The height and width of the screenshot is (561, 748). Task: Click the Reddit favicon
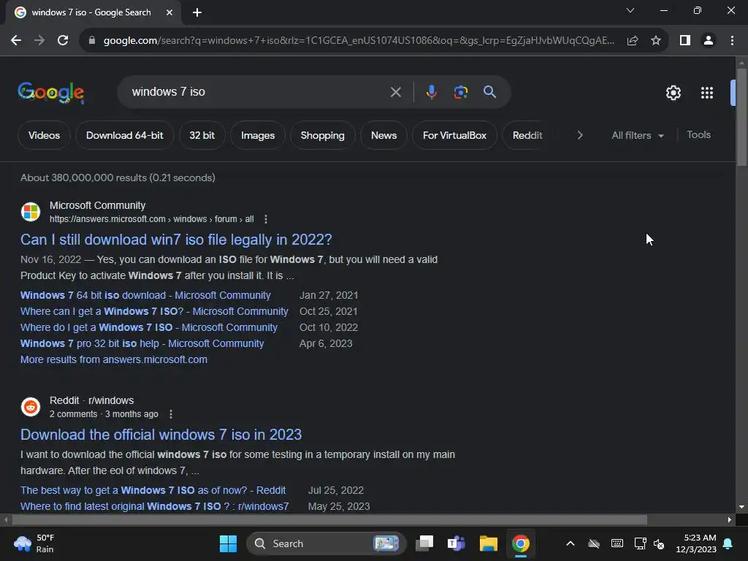[x=31, y=407]
